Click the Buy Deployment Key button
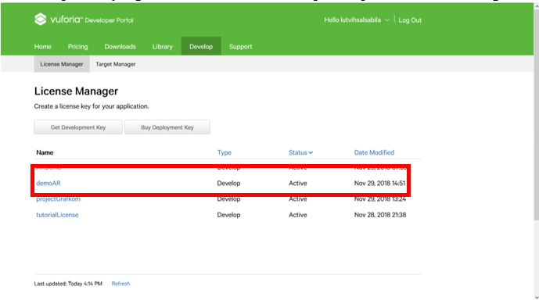This screenshot has height=304, width=539. 167,127
